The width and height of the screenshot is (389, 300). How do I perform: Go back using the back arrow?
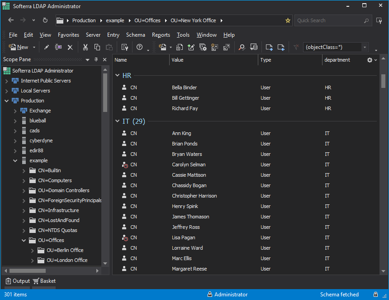[11, 20]
